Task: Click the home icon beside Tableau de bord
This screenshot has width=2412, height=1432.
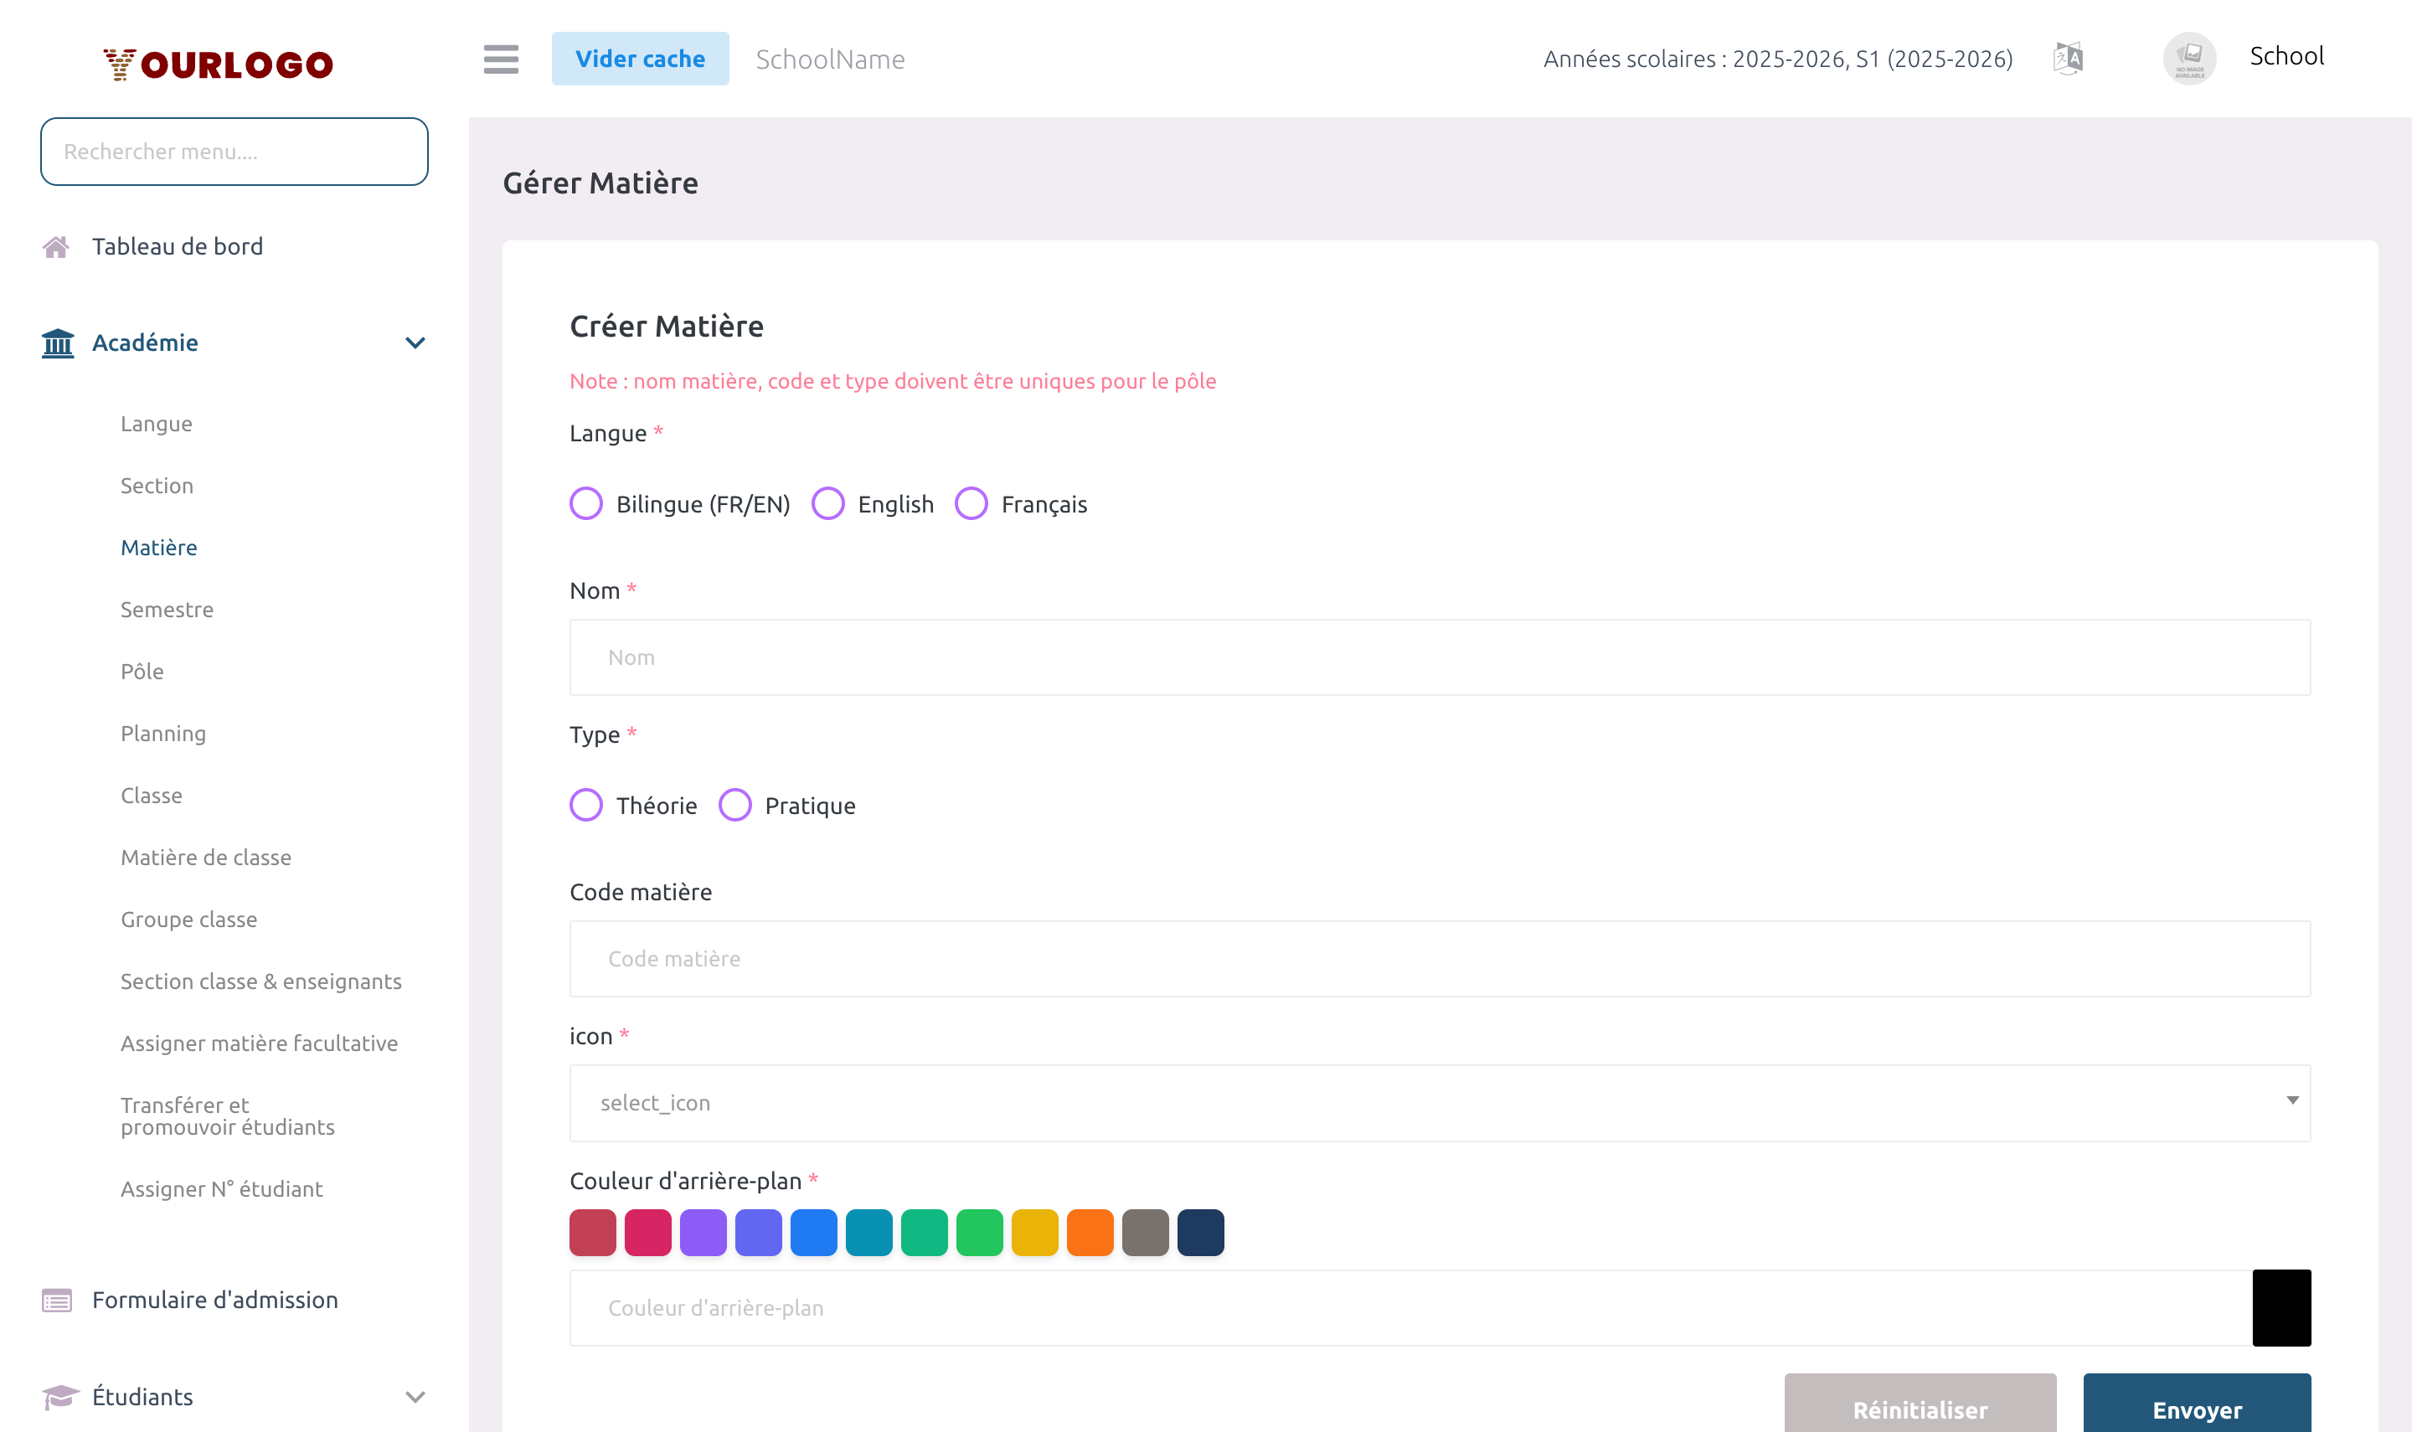Action: coord(57,246)
